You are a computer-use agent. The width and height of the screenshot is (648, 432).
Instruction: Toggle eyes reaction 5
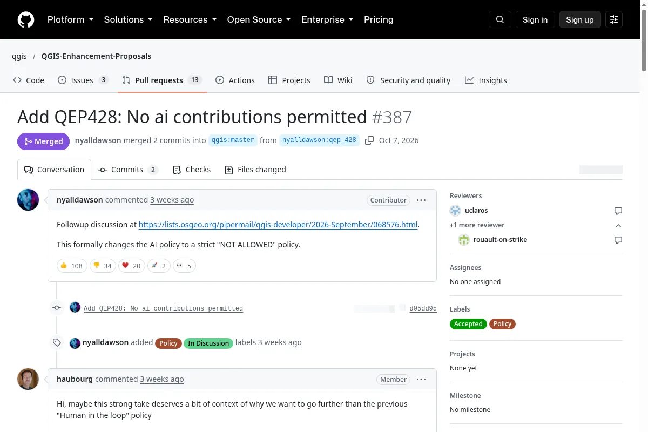184,266
